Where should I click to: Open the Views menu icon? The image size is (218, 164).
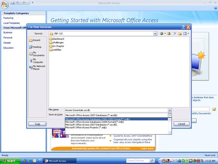click(186, 33)
